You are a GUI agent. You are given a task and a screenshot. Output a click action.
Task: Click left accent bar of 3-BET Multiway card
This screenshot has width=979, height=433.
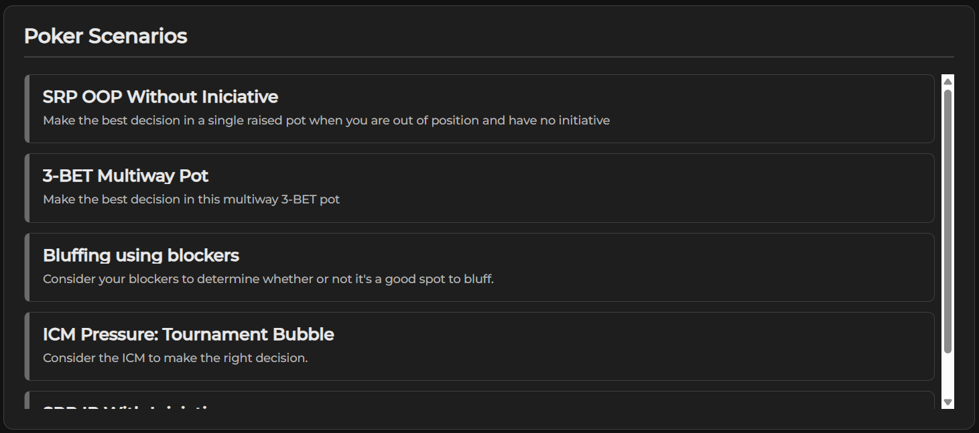27,188
